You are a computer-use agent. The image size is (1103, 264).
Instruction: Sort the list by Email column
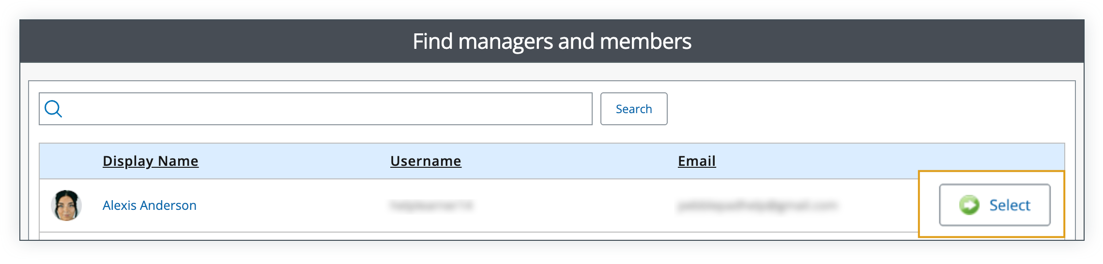point(697,161)
